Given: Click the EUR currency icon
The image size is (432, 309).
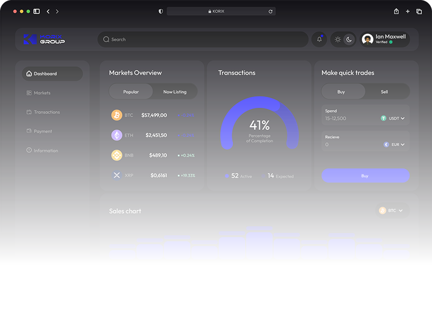Looking at the screenshot, I should click(x=386, y=145).
